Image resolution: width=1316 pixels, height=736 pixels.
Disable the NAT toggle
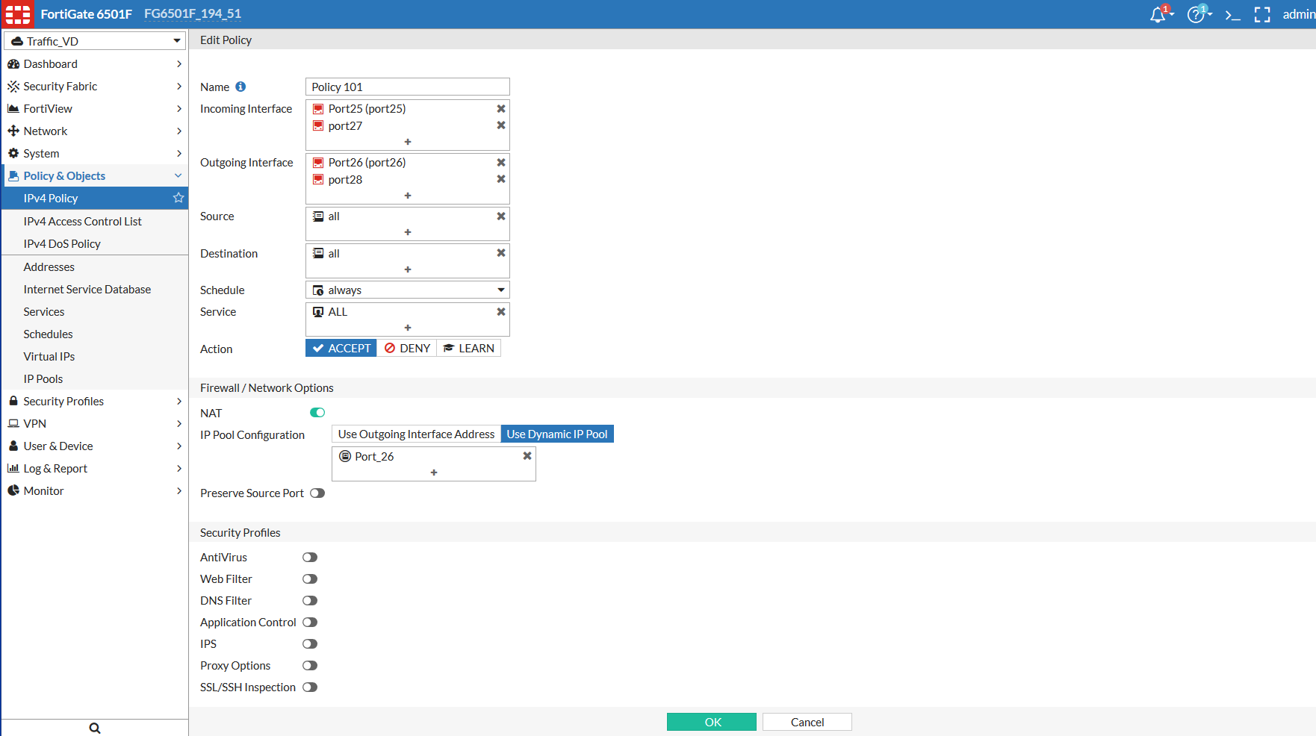[x=317, y=413]
